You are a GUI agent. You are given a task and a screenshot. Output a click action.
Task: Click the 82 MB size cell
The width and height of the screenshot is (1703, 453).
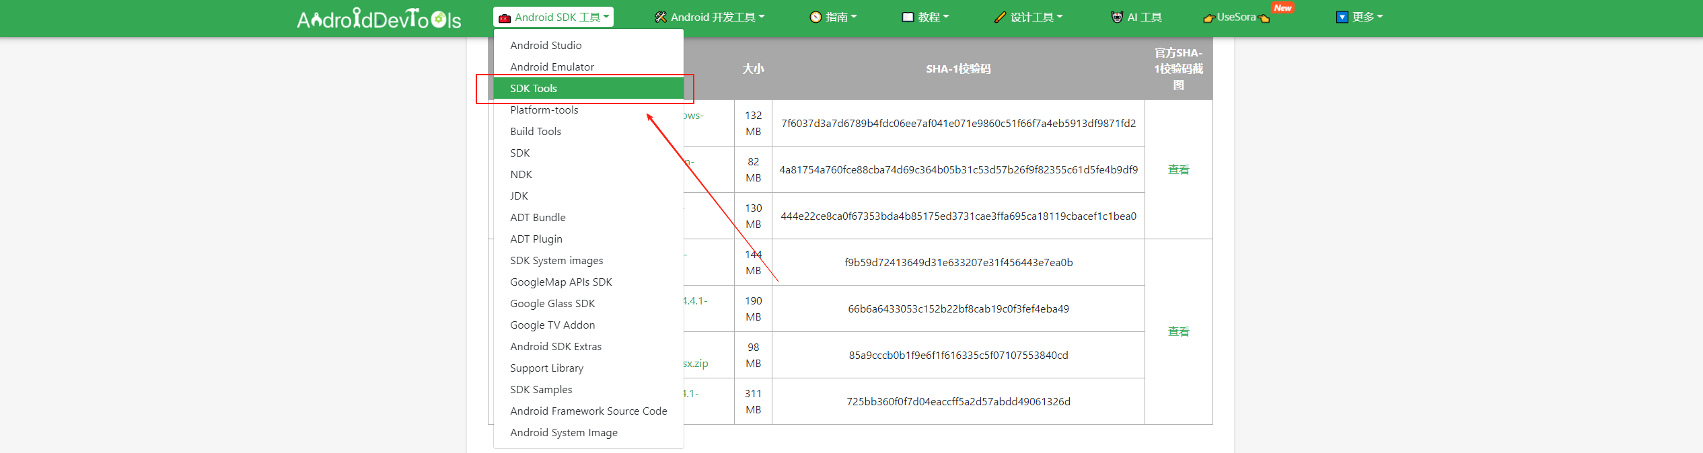[753, 169]
